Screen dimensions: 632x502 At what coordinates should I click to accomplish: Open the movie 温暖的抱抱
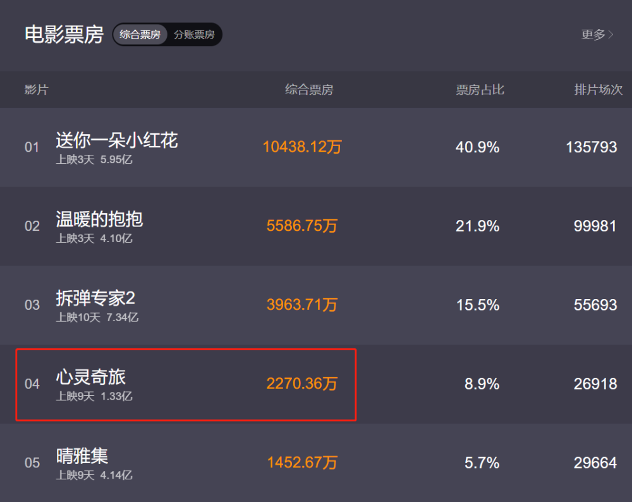coord(99,219)
